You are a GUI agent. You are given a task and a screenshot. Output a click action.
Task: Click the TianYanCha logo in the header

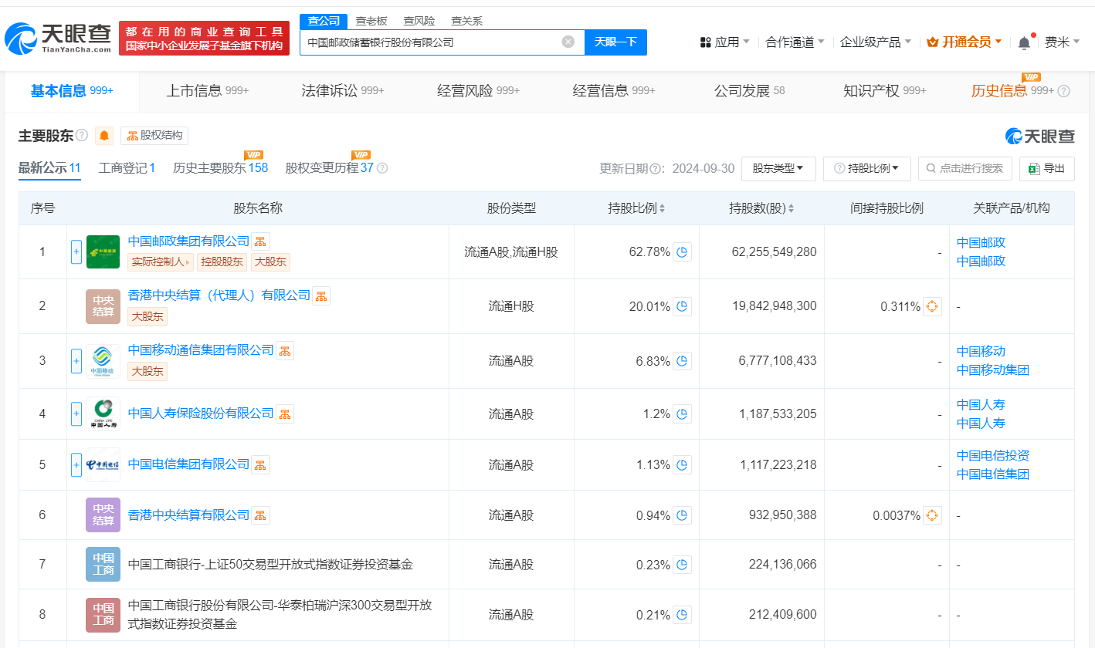coord(58,38)
